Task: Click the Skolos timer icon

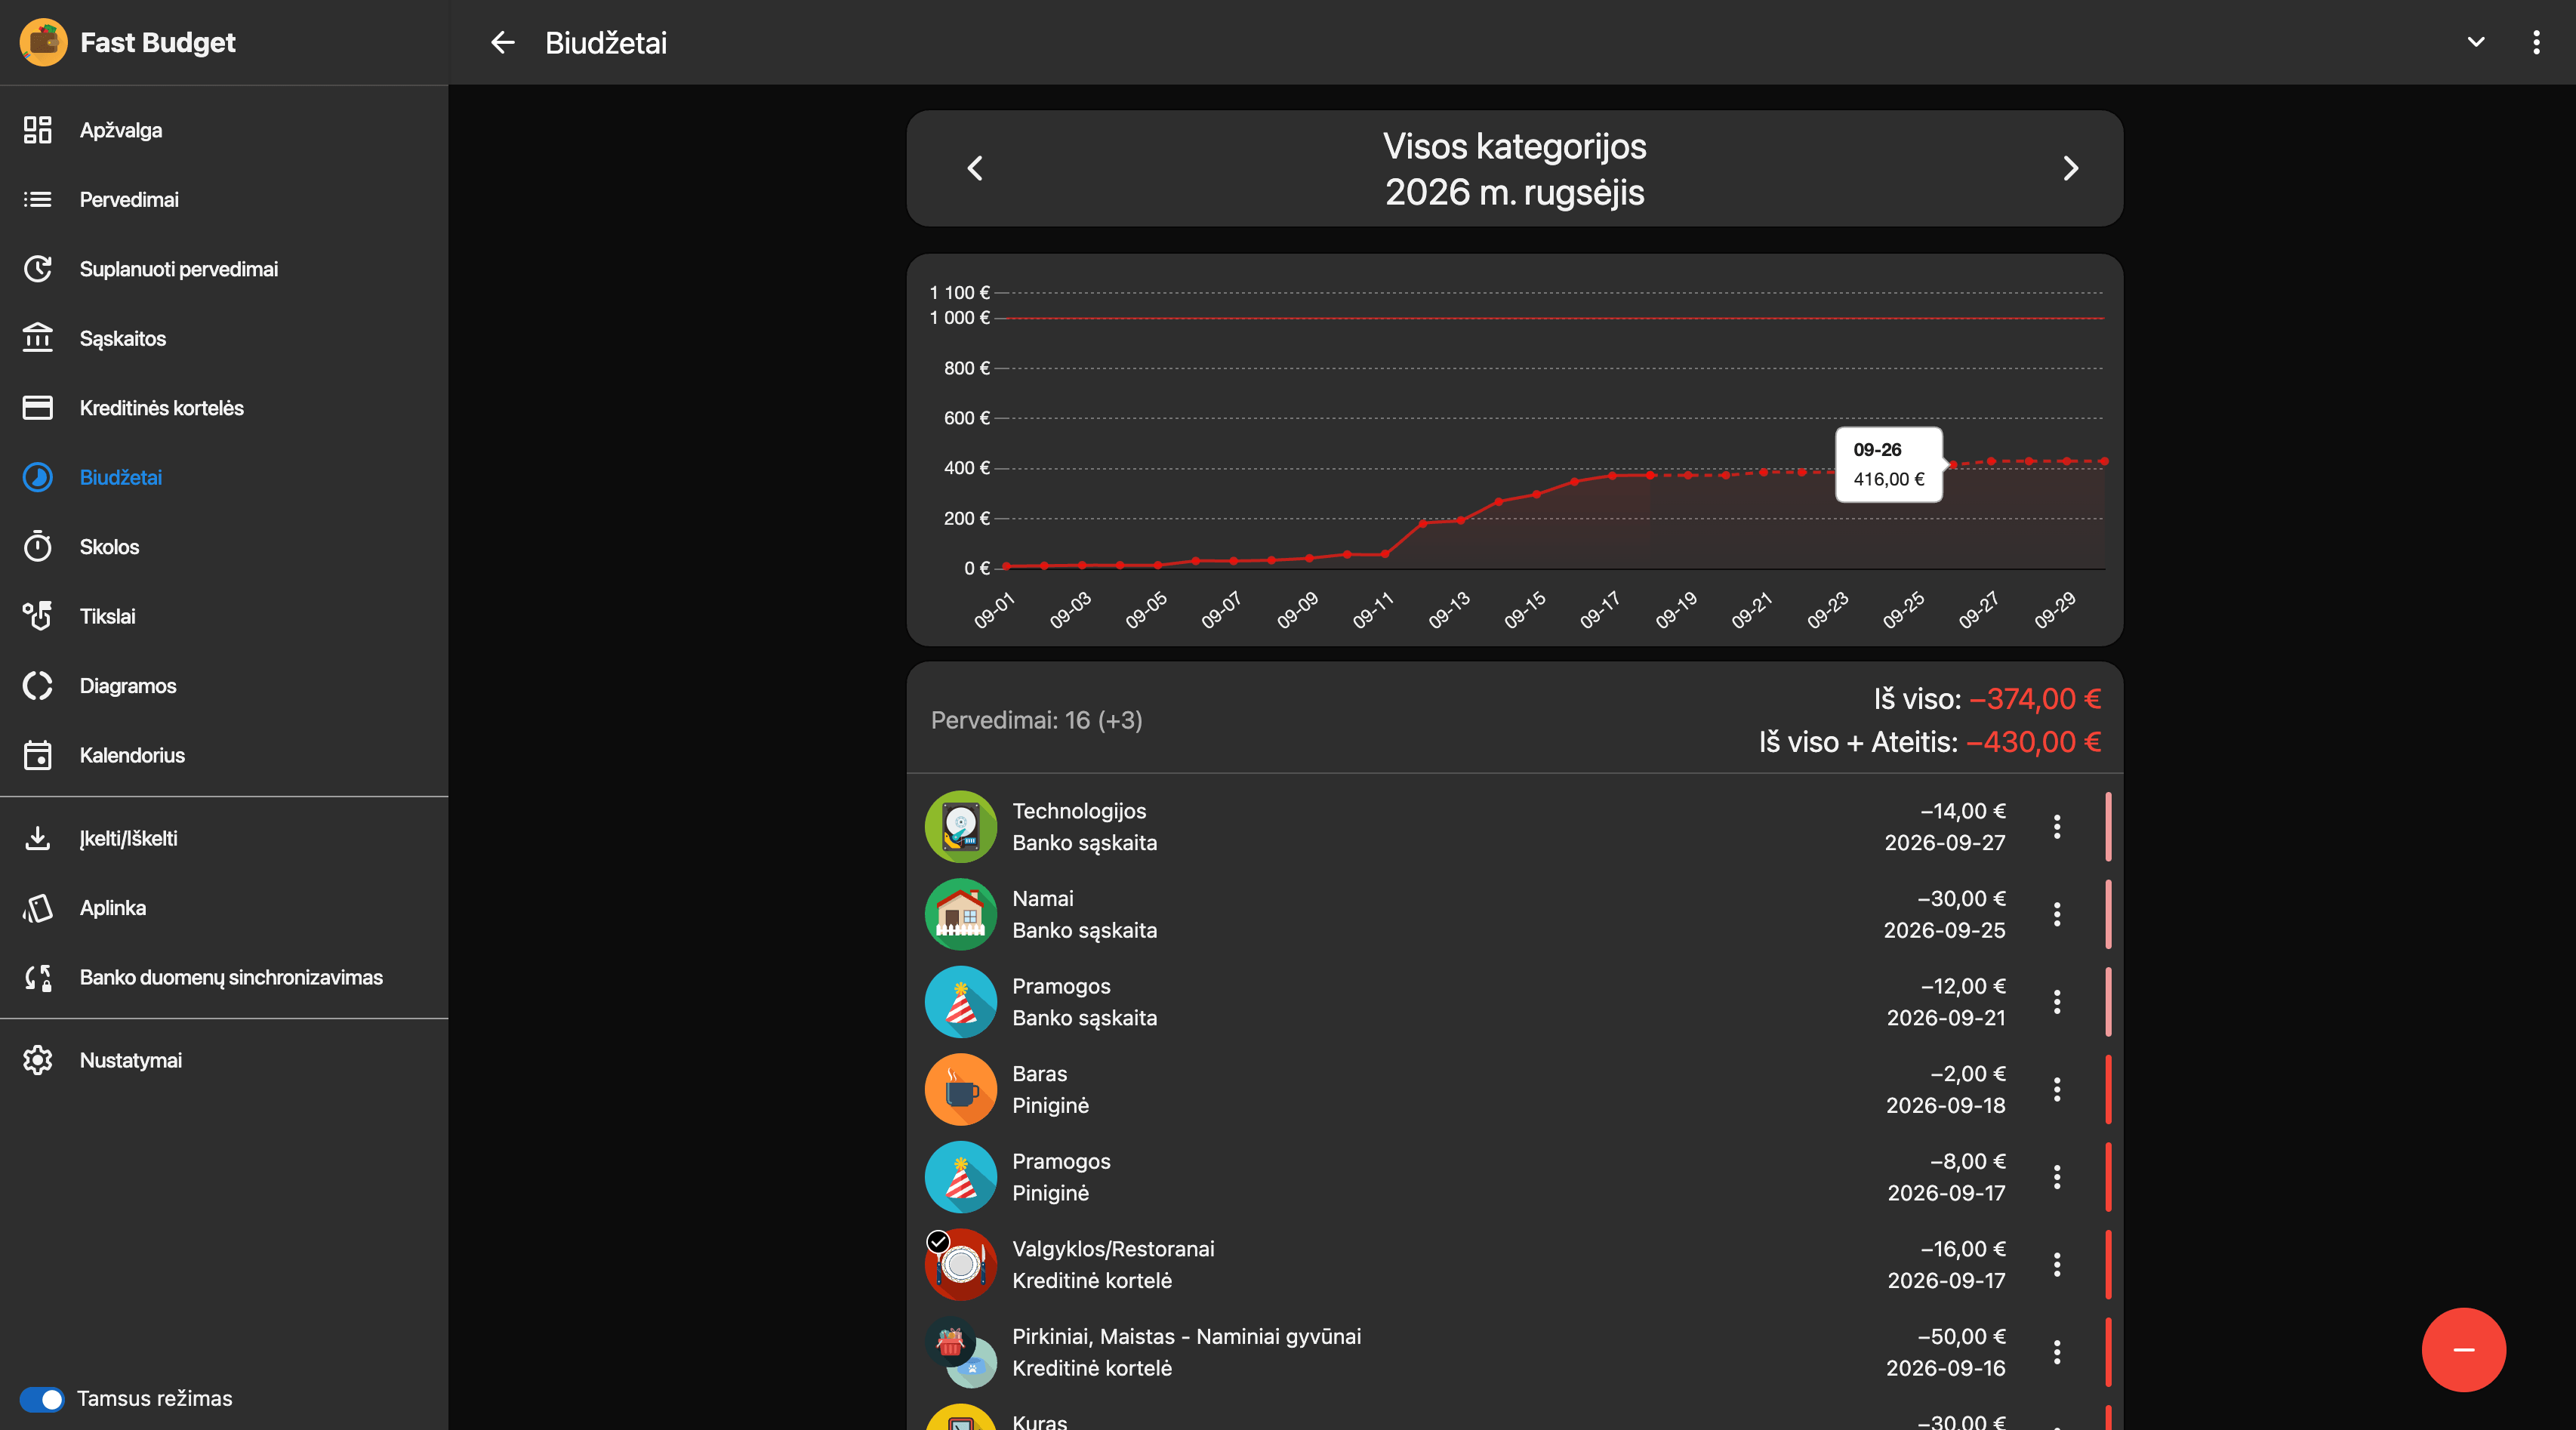Action: [38, 547]
